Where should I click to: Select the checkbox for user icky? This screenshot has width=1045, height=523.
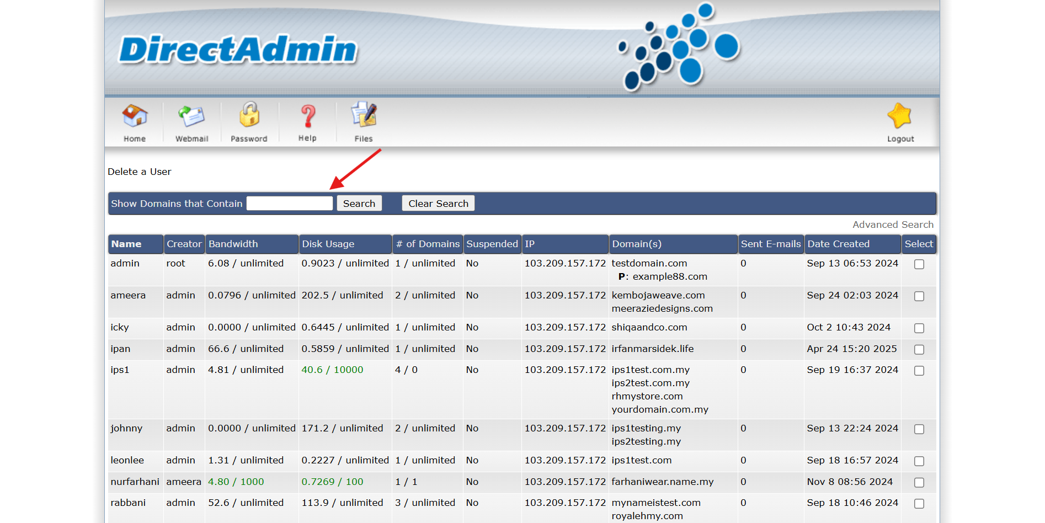tap(919, 328)
